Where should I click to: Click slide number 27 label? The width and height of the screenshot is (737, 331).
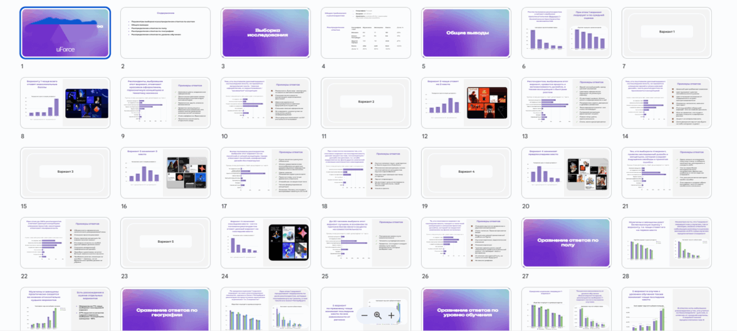[525, 277]
